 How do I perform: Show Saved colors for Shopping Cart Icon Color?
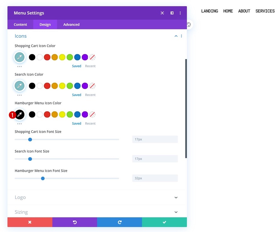[76, 66]
